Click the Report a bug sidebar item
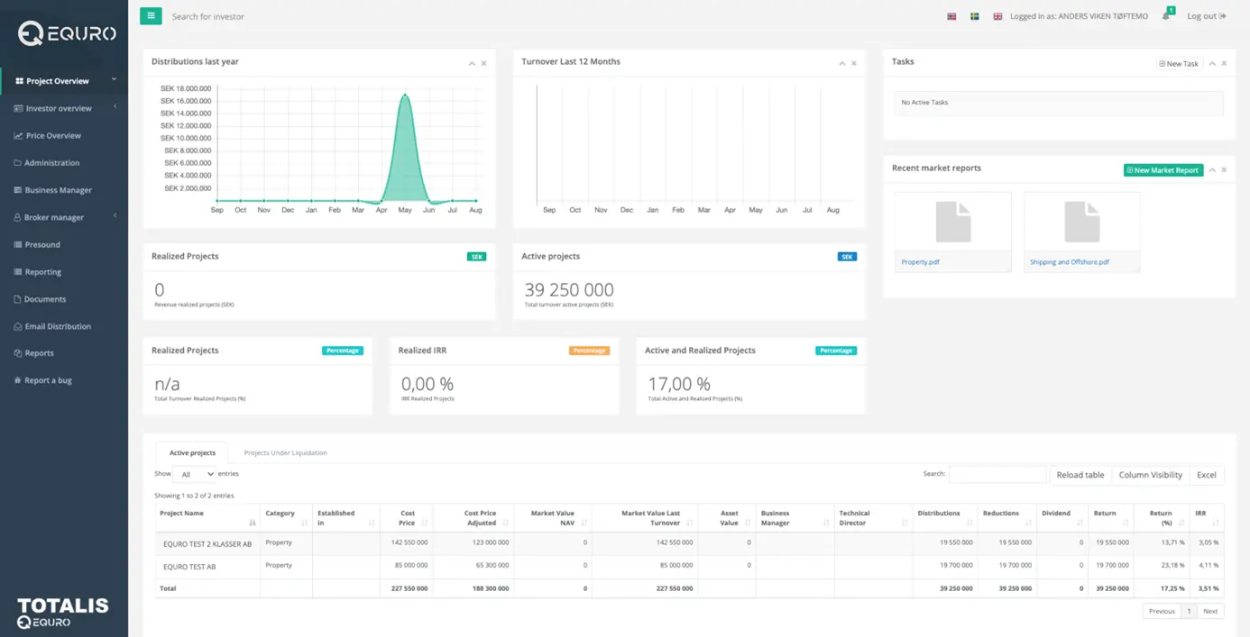The height and width of the screenshot is (637, 1250). click(x=48, y=380)
